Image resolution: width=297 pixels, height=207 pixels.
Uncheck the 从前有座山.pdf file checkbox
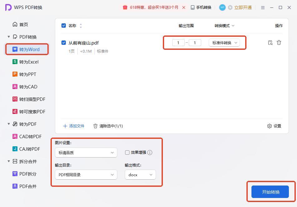pyautogui.click(x=64, y=43)
